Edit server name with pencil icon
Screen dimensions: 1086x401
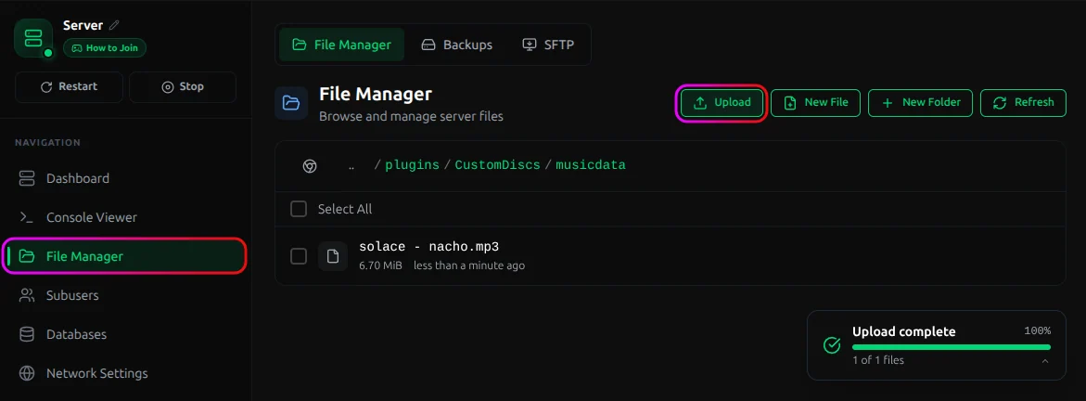[114, 25]
